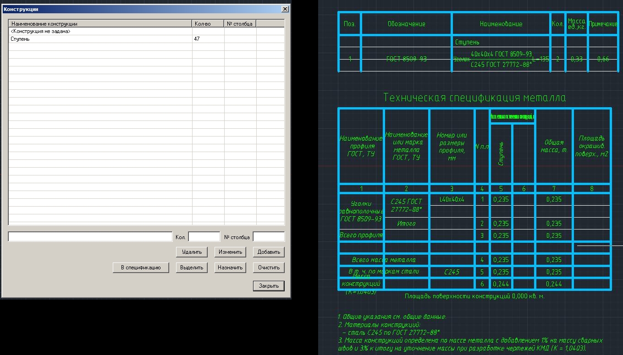Select the Ступень row in list

point(146,39)
